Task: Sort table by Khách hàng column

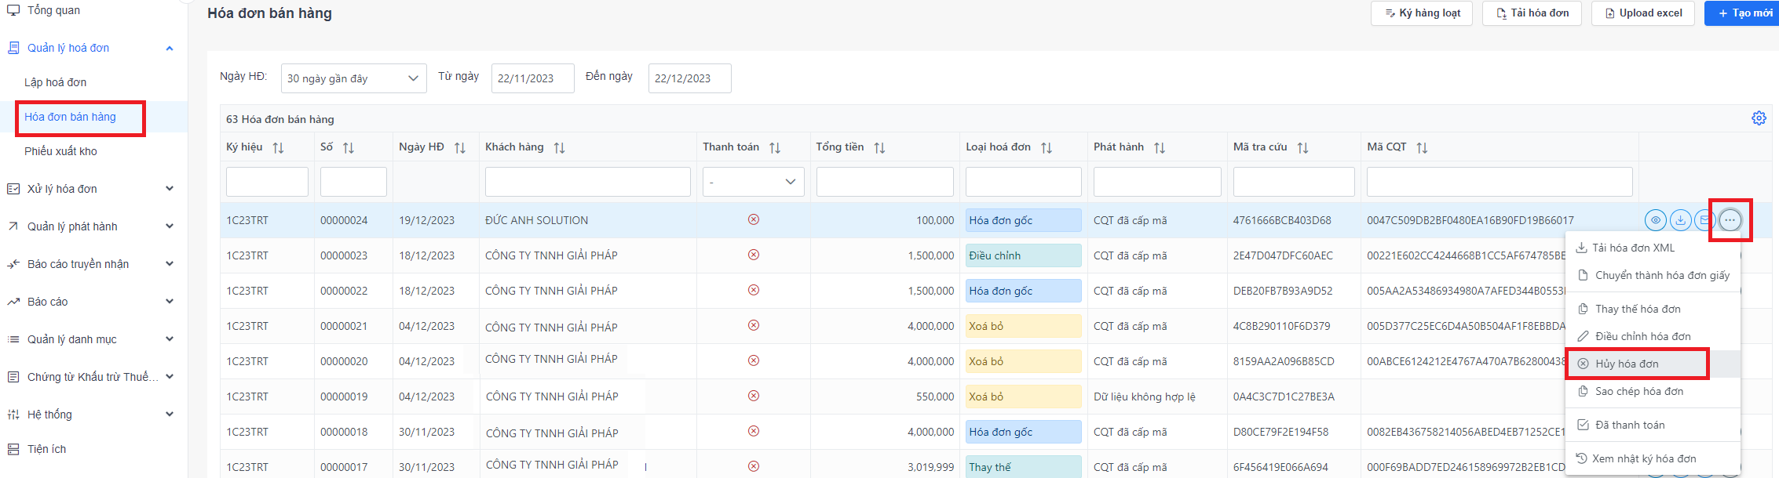Action: (559, 147)
